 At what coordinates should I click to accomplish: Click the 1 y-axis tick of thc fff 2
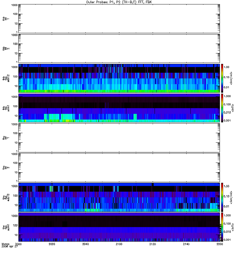click(17, 181)
